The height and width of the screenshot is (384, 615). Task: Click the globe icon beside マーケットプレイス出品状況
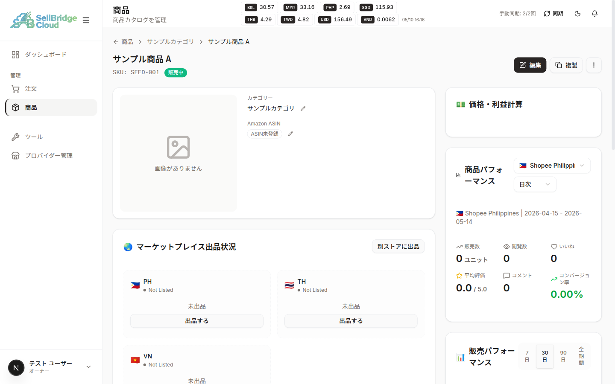tap(128, 247)
